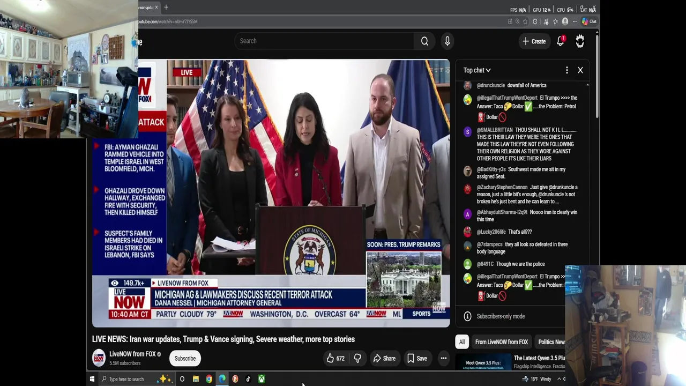Click the @AbhaydultSharma chat username
The image size is (686, 386).
[502, 212]
